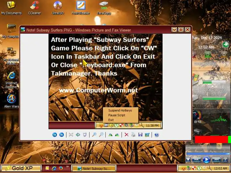Open viewer Help with the question mark icon
Screen dimensions: 231x173
coord(157,135)
